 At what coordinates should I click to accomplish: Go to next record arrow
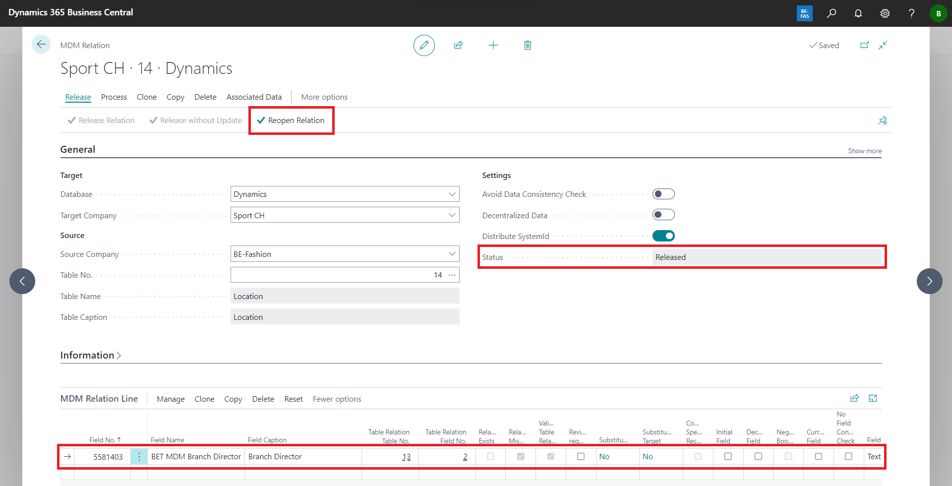coord(930,281)
